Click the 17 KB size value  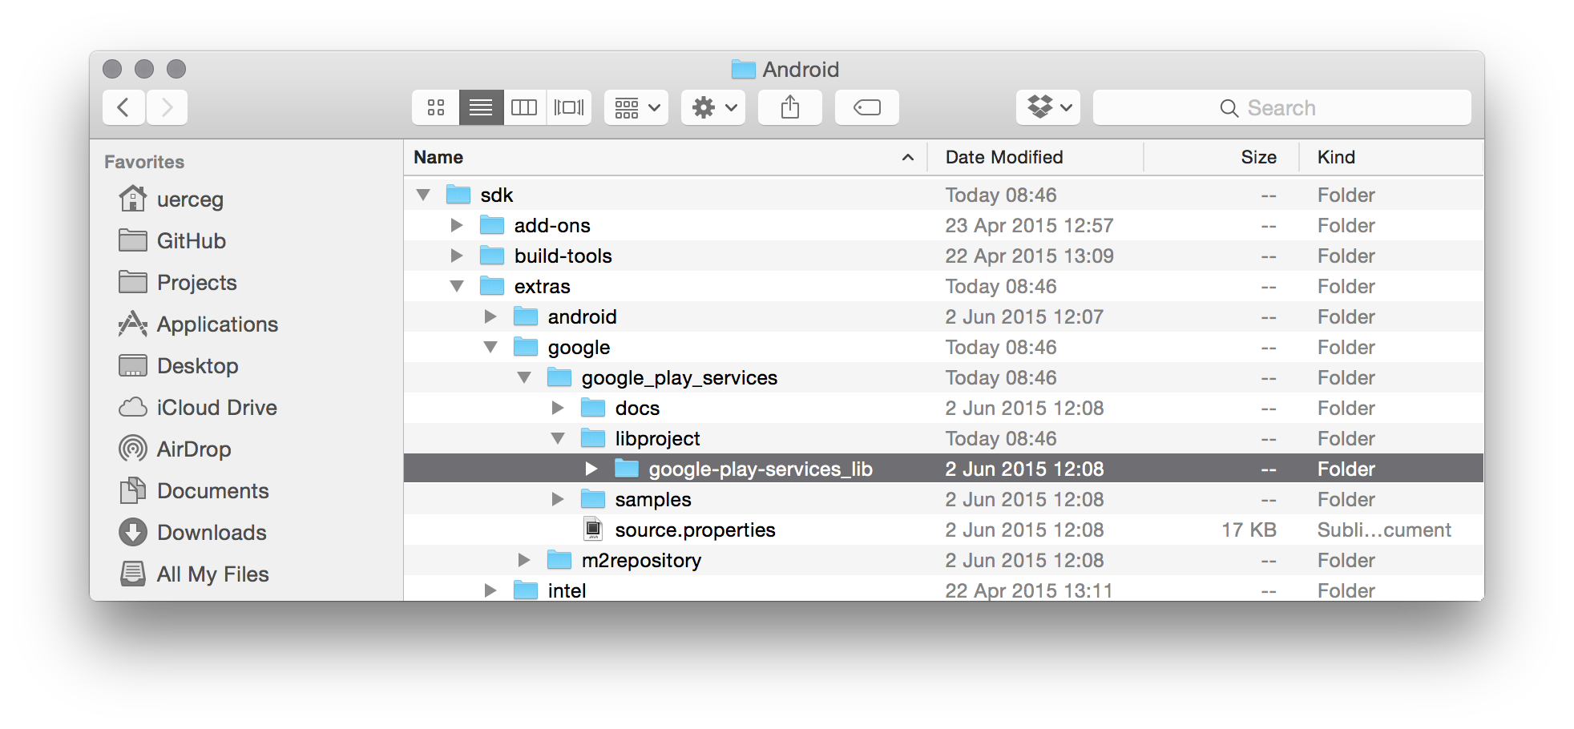1249,530
